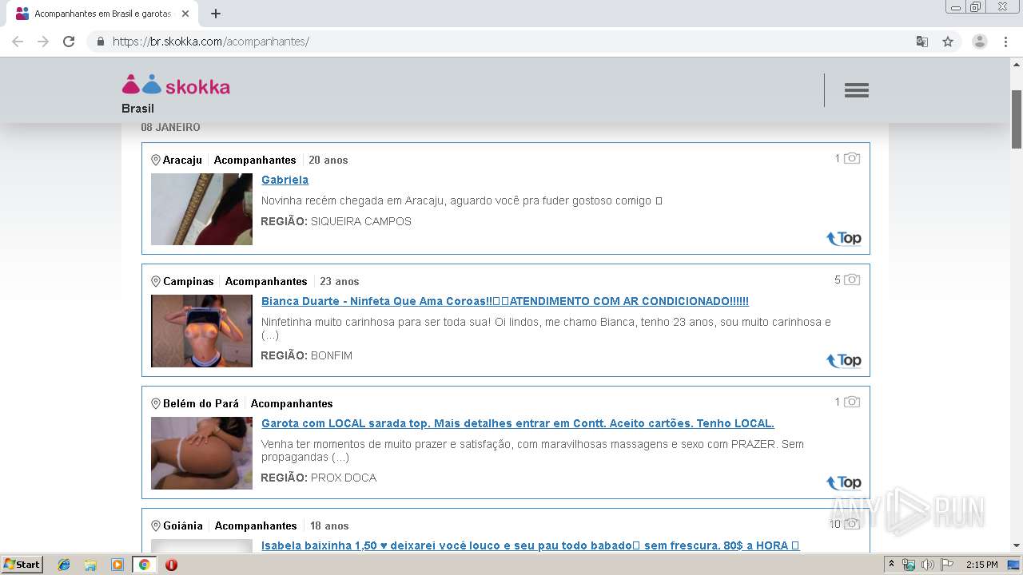
Task: Click the location pin beside Campinas
Action: tap(156, 281)
